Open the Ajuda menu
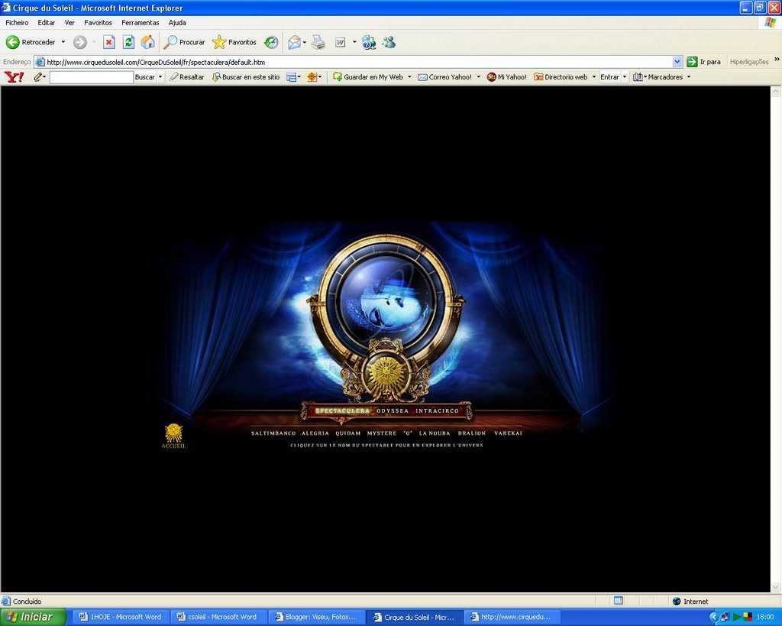This screenshot has width=782, height=626. coord(177,22)
